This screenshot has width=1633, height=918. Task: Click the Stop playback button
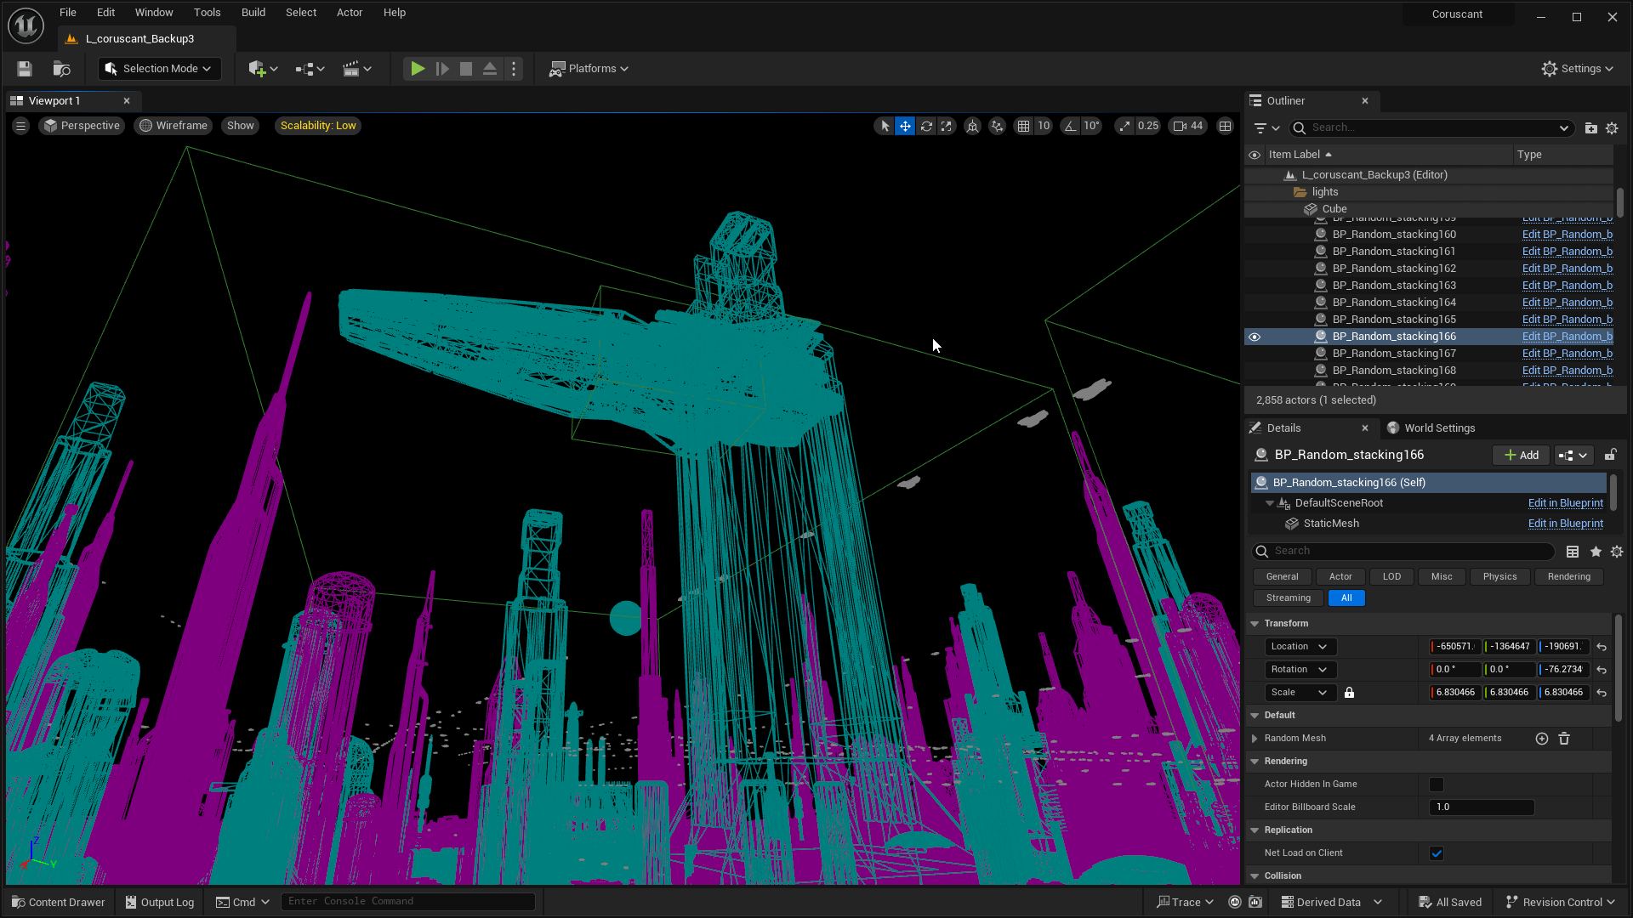(x=466, y=69)
